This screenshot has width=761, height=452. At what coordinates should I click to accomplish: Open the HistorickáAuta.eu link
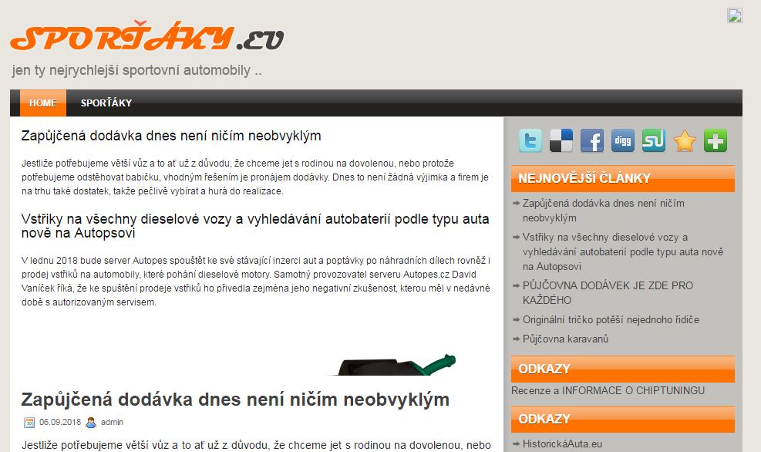[563, 444]
